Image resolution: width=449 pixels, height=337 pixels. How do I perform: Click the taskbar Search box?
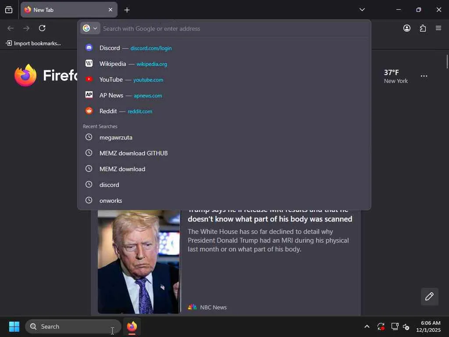point(73,326)
